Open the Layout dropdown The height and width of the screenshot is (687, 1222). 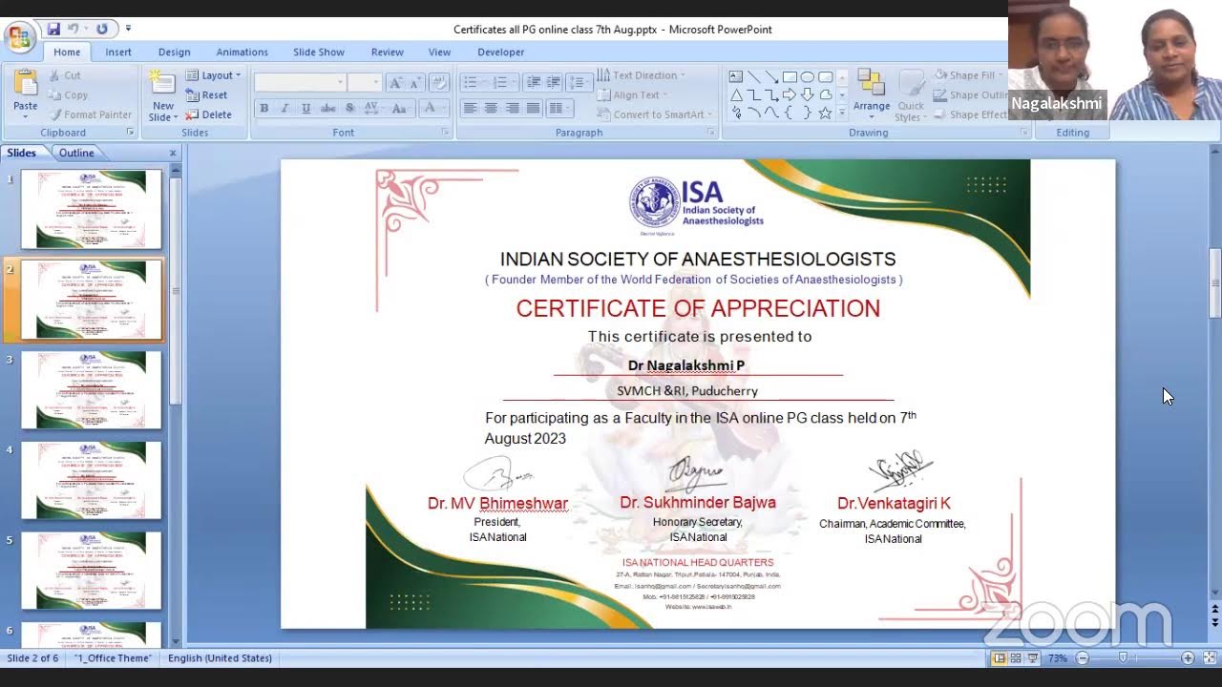(x=214, y=75)
